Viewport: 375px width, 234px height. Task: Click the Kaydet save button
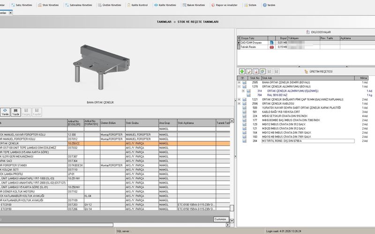pyautogui.click(x=37, y=112)
